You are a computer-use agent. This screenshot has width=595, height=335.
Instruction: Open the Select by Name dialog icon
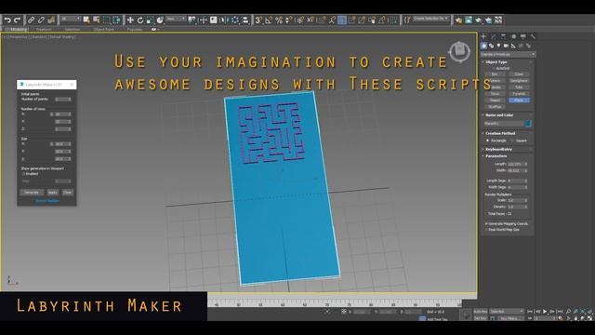tap(97, 20)
